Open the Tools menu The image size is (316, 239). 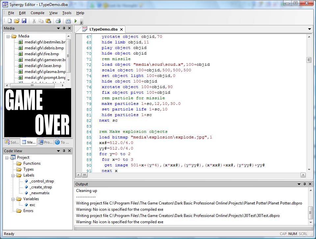67,13
